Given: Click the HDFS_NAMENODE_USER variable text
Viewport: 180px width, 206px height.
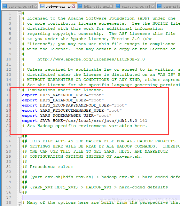Looking at the screenshot, I should [63, 95].
